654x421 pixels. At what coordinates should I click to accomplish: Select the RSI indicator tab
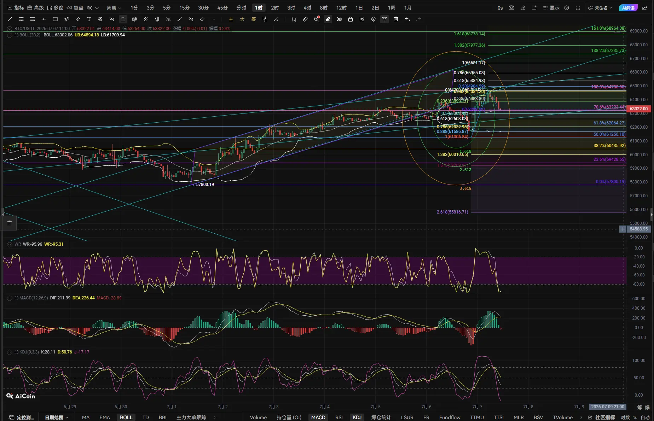(339, 417)
